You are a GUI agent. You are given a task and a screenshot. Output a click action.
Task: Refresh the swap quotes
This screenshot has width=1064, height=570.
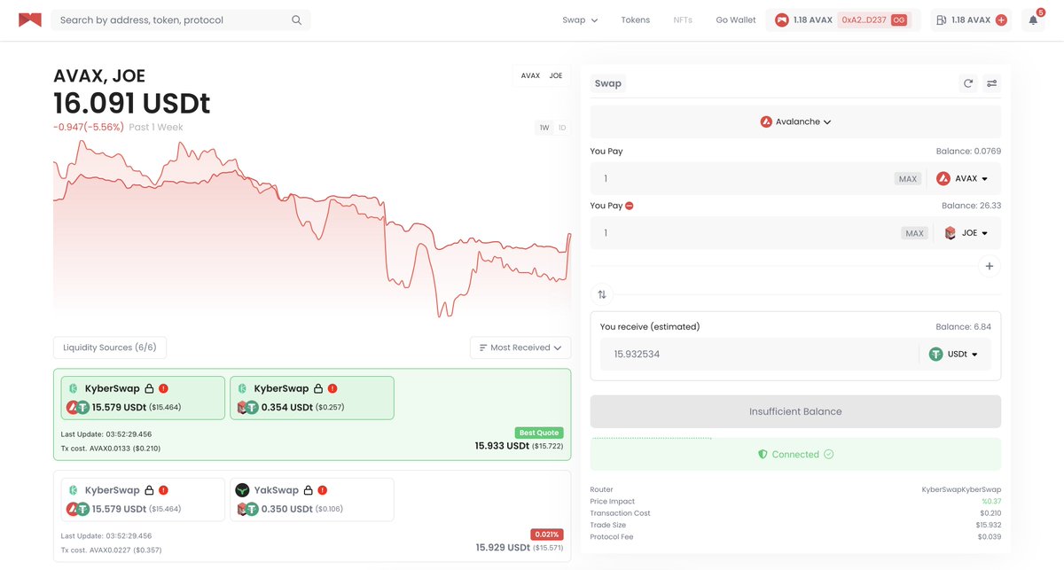[968, 83]
